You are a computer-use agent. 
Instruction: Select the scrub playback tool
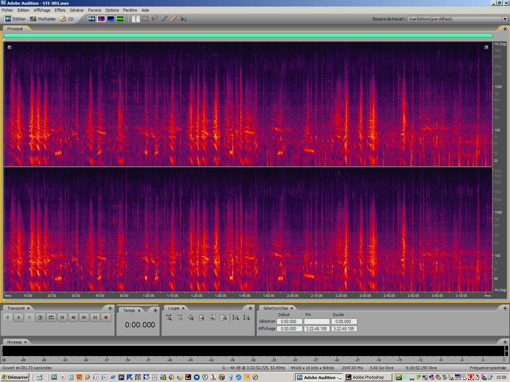point(184,19)
